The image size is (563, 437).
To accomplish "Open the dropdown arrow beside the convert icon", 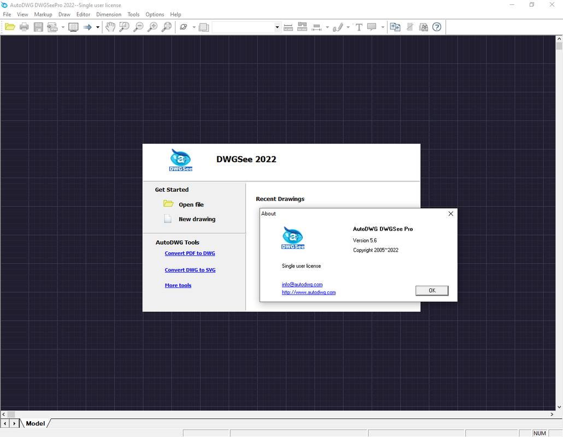I will click(x=63, y=27).
